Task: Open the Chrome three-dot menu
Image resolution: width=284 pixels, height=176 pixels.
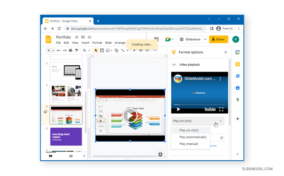Action: 239,28
